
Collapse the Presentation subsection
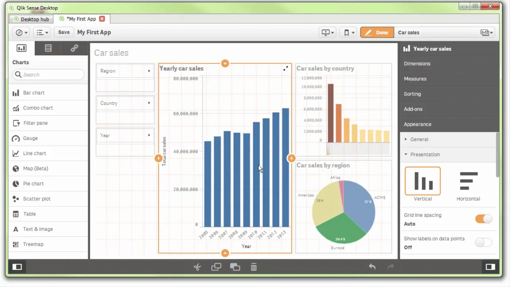coord(448,155)
